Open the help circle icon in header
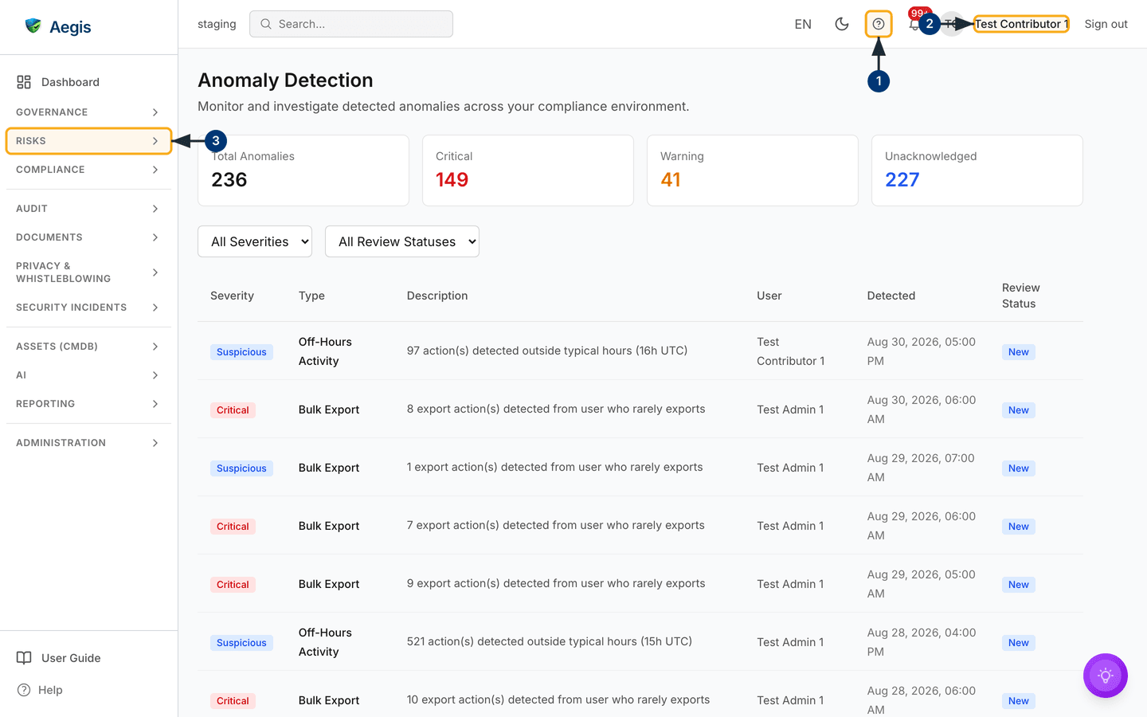1147x717 pixels. 878,24
